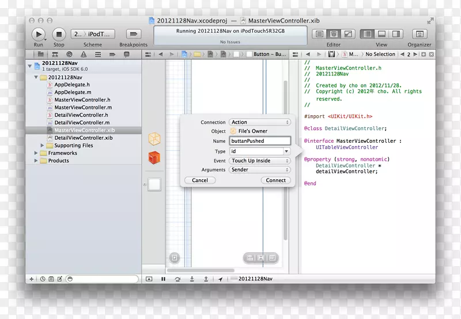Go forward in Interface Builder jump bar
The height and width of the screenshot is (319, 461).
172,54
